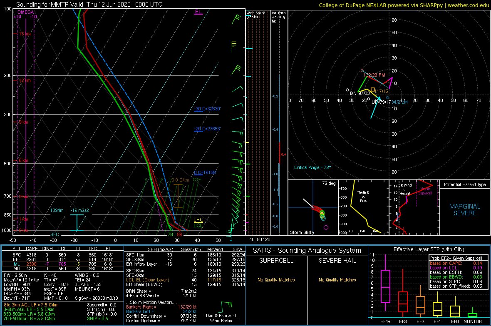Click No Quality Matches under SUPERCELL
This screenshot has width=491, height=326.
point(276,280)
